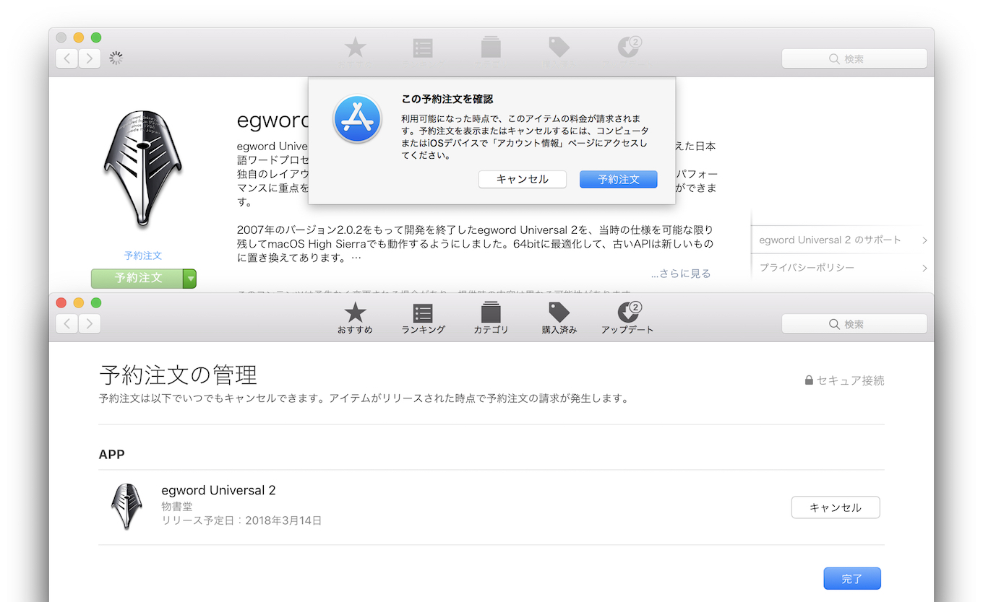Click dimmed Featured star in back window
Viewport: 983px width, 602px height.
click(355, 48)
